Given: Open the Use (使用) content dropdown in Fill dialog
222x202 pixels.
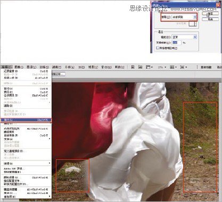Looking at the screenshot, I should click(x=184, y=17).
